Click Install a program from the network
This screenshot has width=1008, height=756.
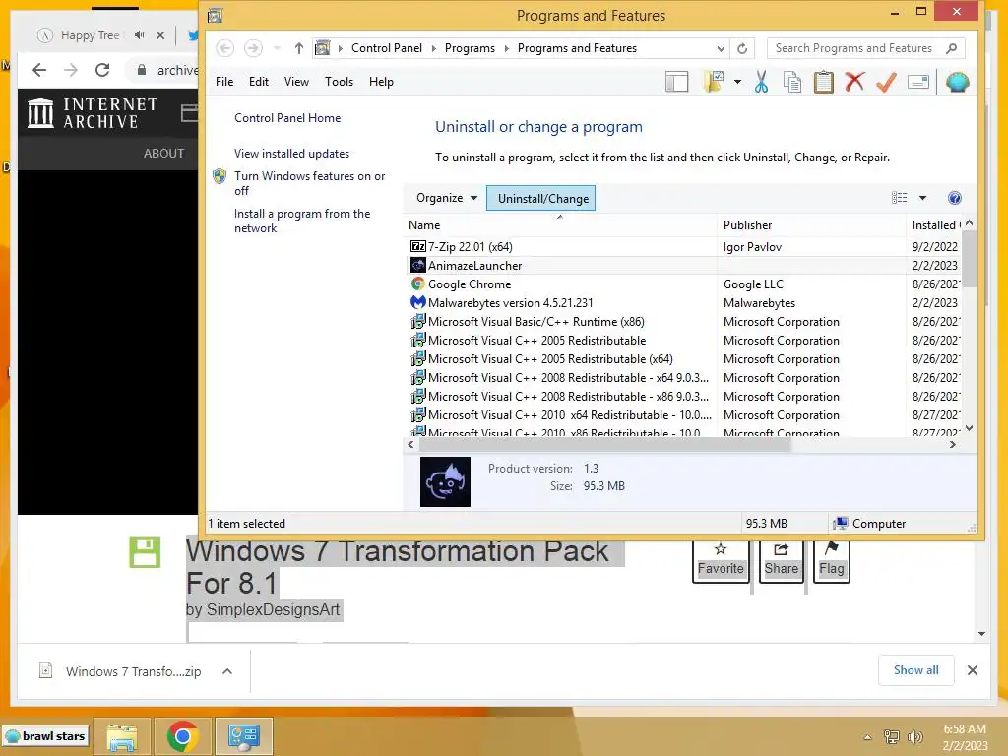302,220
